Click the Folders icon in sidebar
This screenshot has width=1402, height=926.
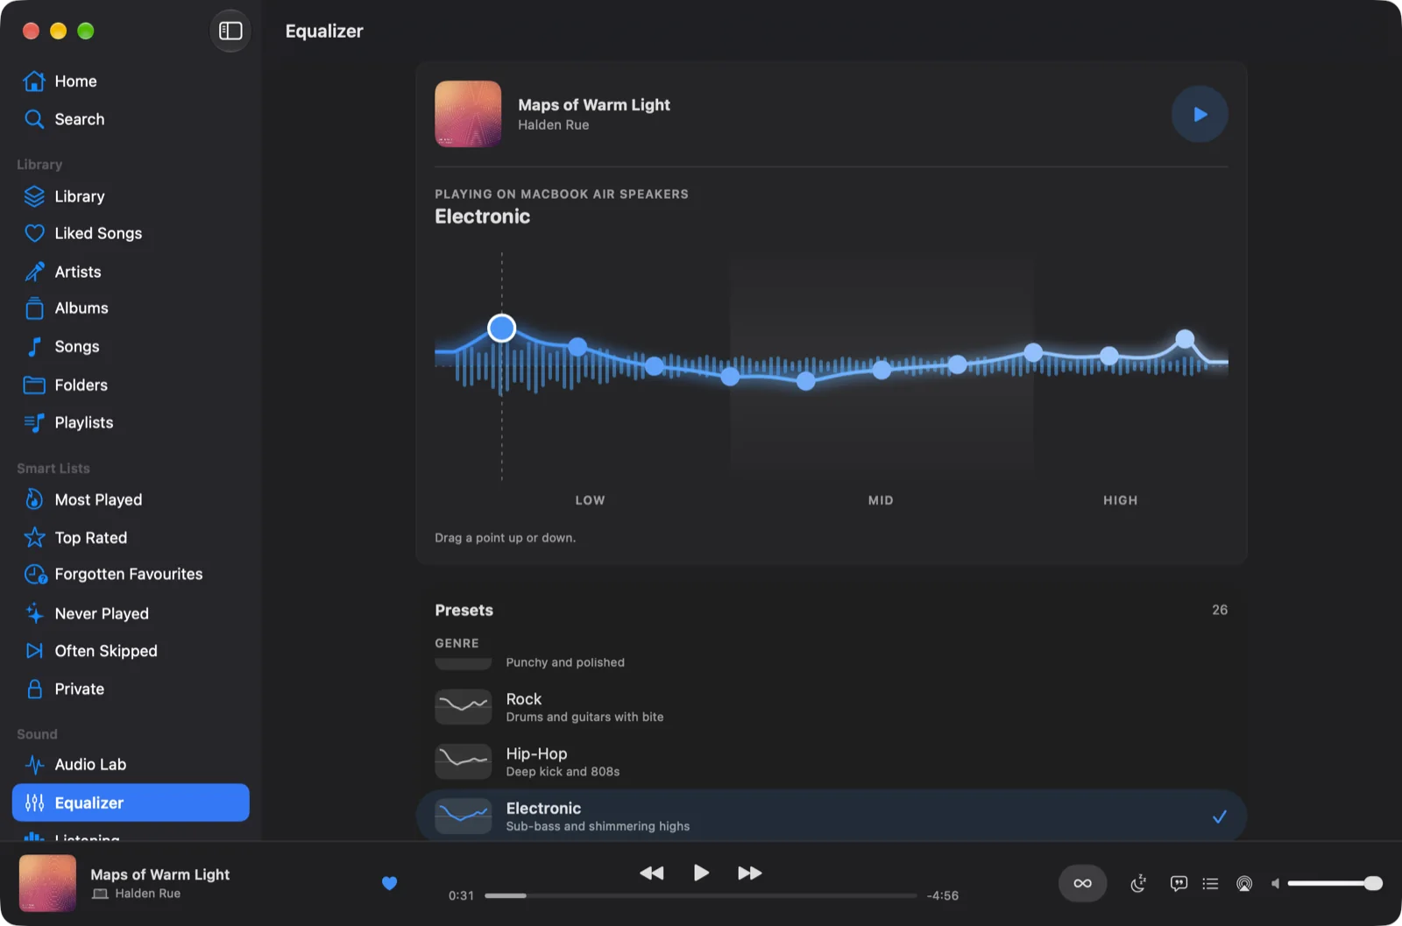[x=34, y=385]
